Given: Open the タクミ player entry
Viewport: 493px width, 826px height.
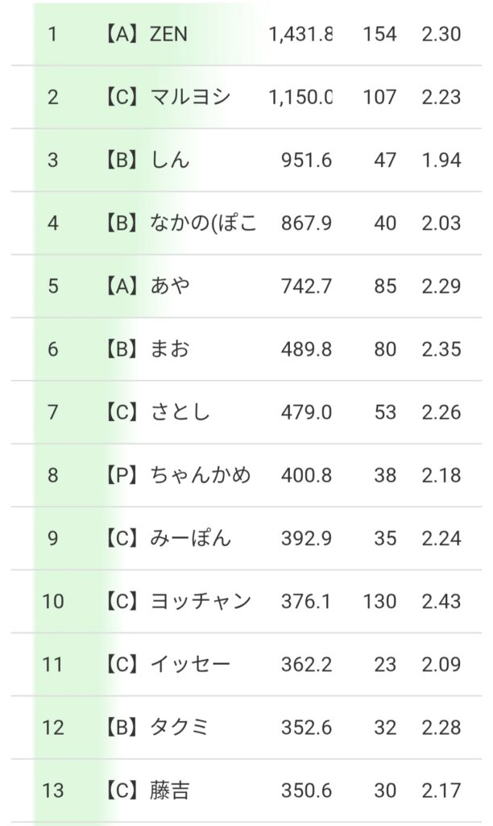Looking at the screenshot, I should tap(180, 727).
